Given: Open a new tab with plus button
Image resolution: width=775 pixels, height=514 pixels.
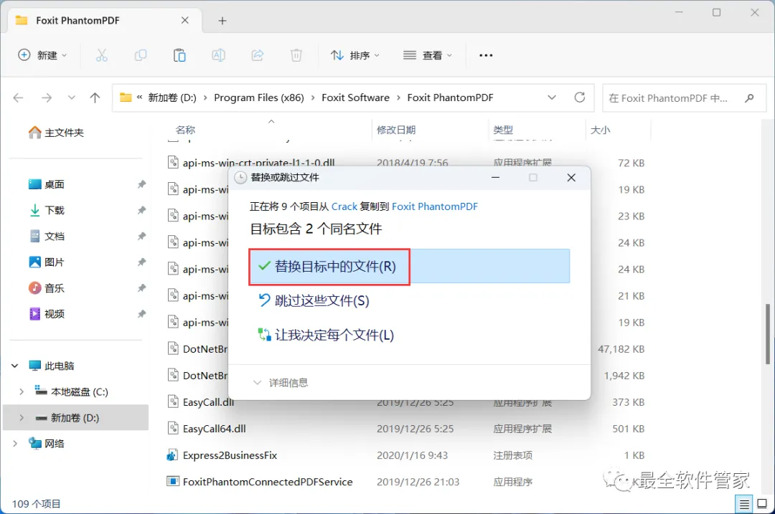Looking at the screenshot, I should coord(222,21).
